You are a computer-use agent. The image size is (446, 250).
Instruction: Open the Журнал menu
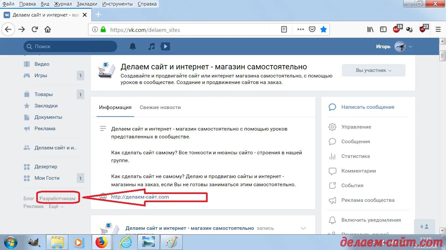tap(63, 4)
